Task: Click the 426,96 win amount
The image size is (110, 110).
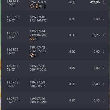Action: 95,2
